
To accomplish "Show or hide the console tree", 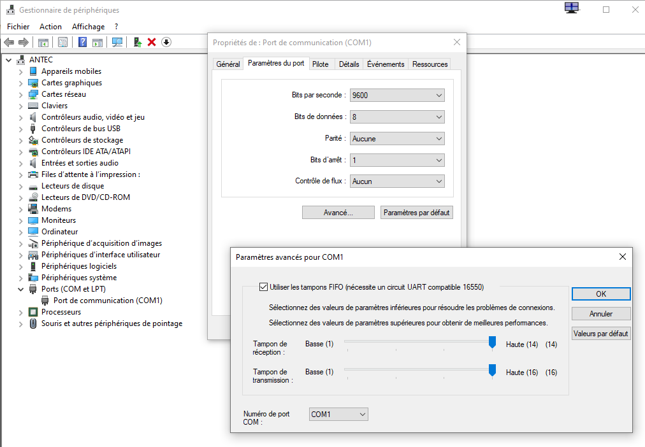I will click(43, 42).
